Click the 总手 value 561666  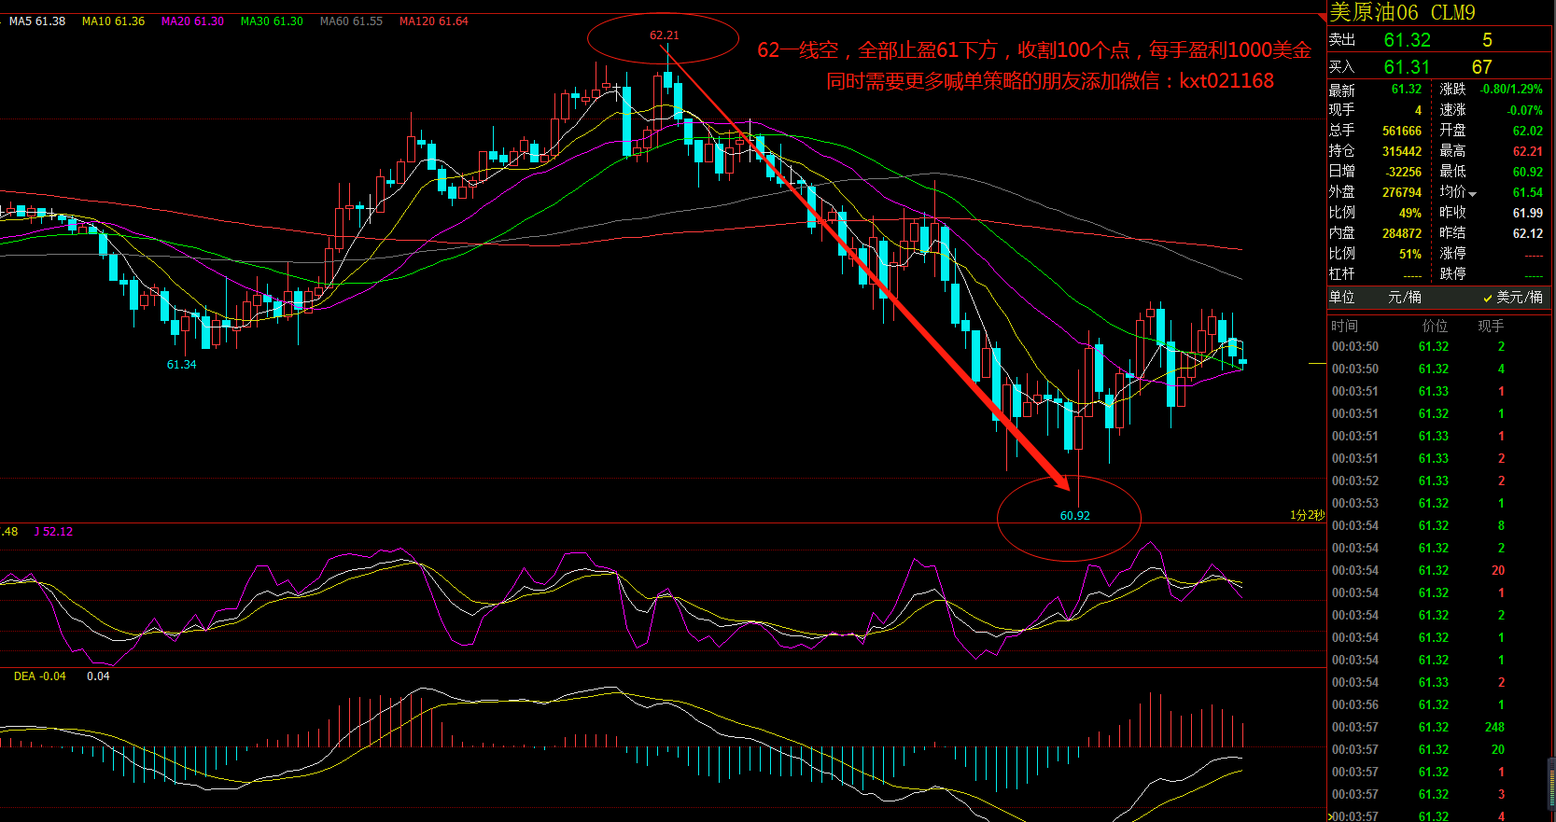(x=1402, y=131)
